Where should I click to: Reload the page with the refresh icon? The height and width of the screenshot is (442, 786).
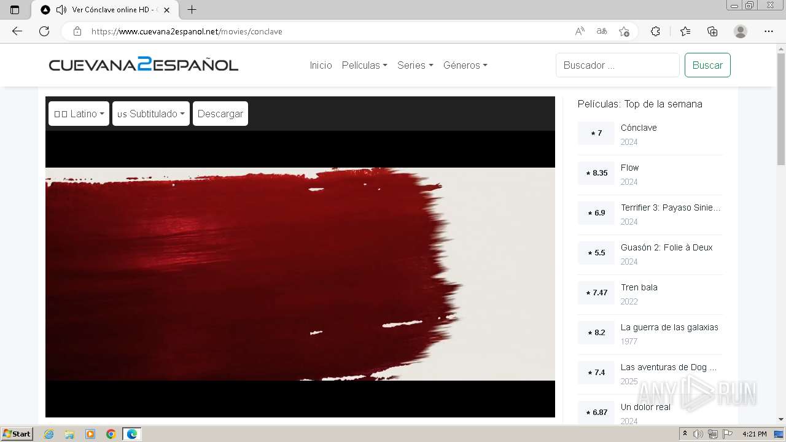(x=44, y=31)
